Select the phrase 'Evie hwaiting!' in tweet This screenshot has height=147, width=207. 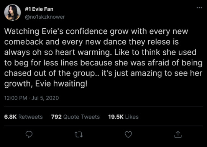[61, 83]
